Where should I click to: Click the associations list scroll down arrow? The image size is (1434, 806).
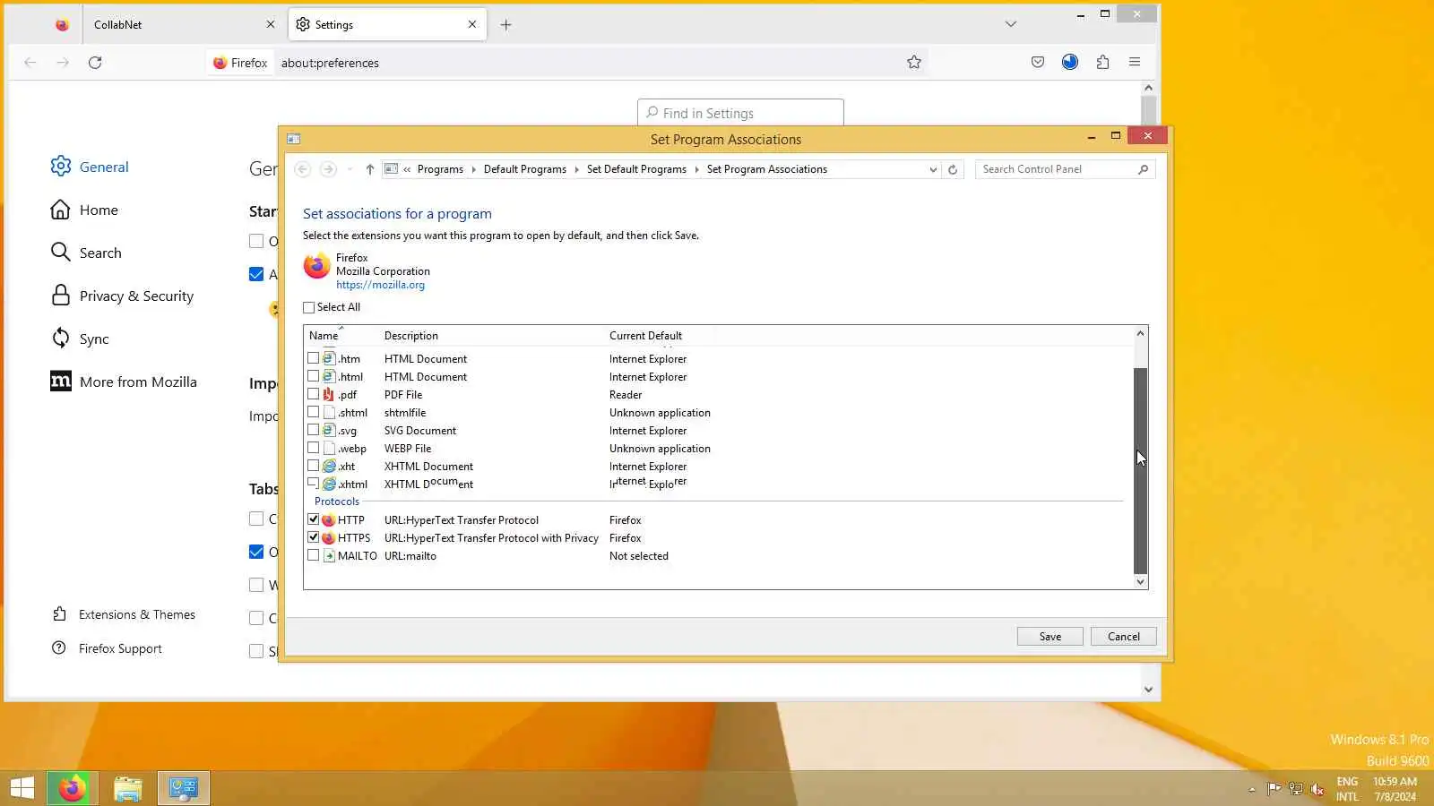click(x=1141, y=582)
